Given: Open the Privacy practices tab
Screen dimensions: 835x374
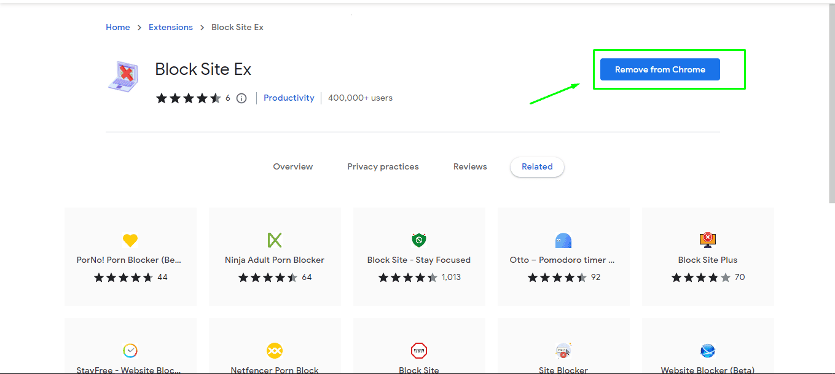Looking at the screenshot, I should (x=383, y=166).
